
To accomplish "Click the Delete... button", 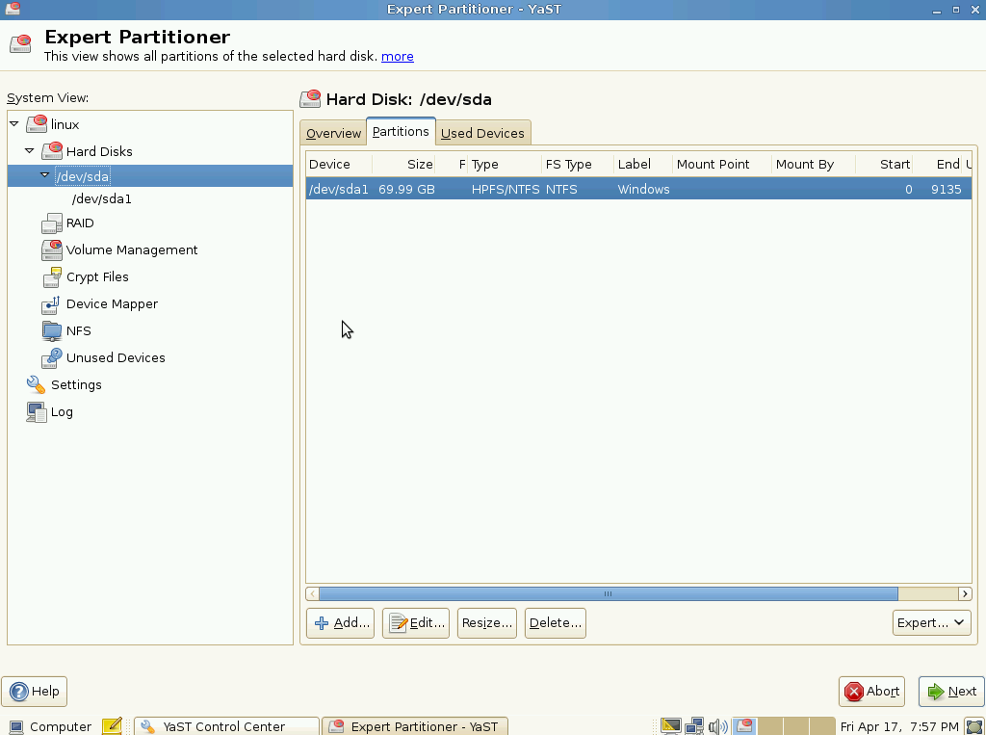I will tap(556, 623).
